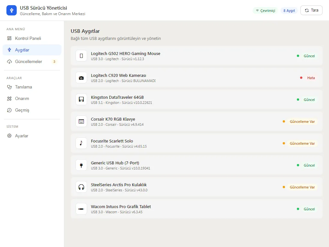Viewport: 329px width, 247px height.
Task: Open Ayarlar settings
Action: 32,136
